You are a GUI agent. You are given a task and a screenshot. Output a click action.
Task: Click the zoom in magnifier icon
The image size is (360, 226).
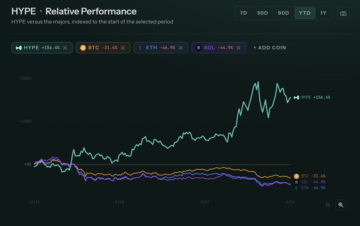(x=341, y=205)
